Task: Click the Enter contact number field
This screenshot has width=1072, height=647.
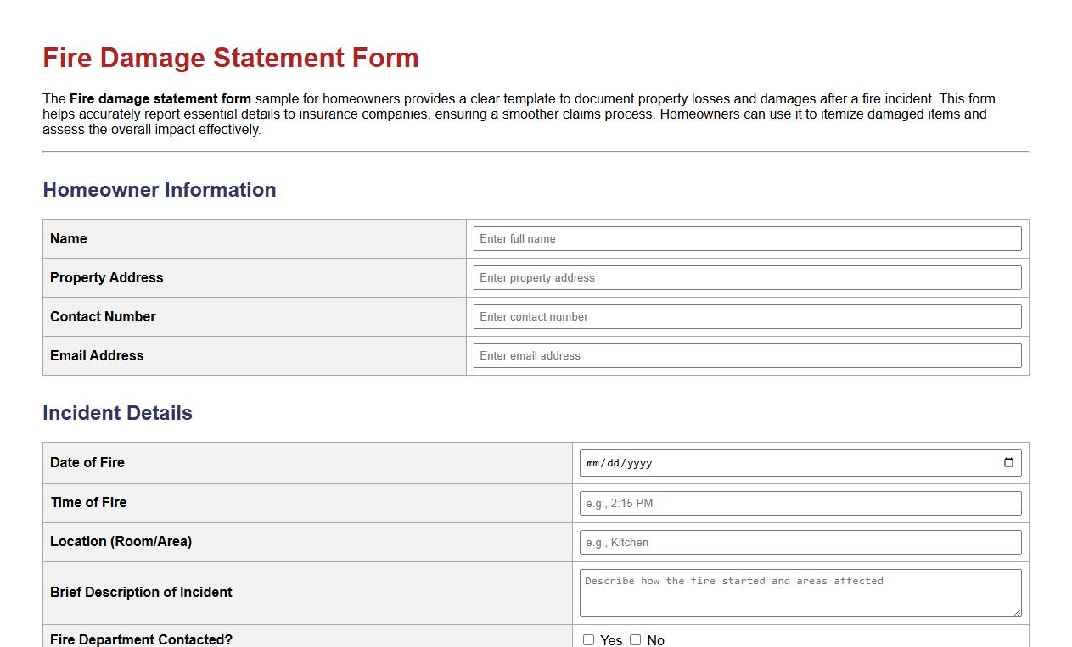Action: coord(747,316)
